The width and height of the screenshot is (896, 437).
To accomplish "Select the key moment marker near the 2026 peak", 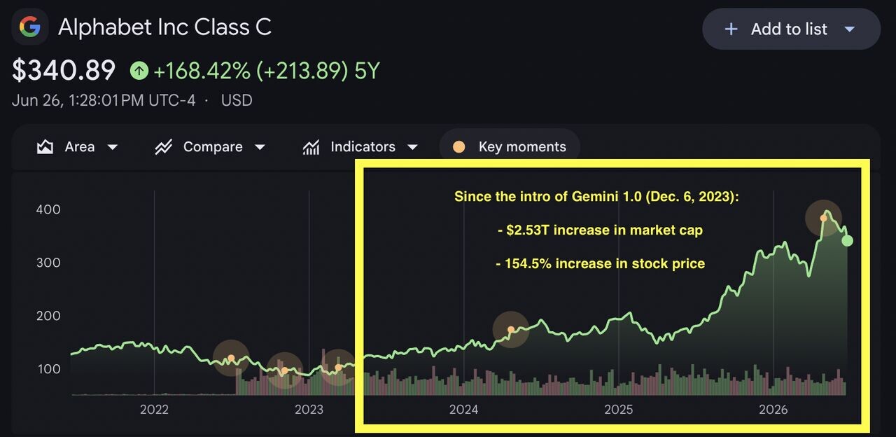I will coord(823,218).
